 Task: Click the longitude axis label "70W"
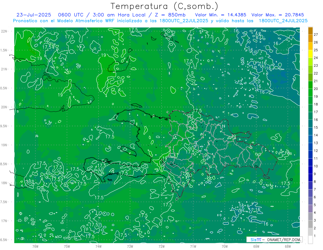tap(225, 246)
